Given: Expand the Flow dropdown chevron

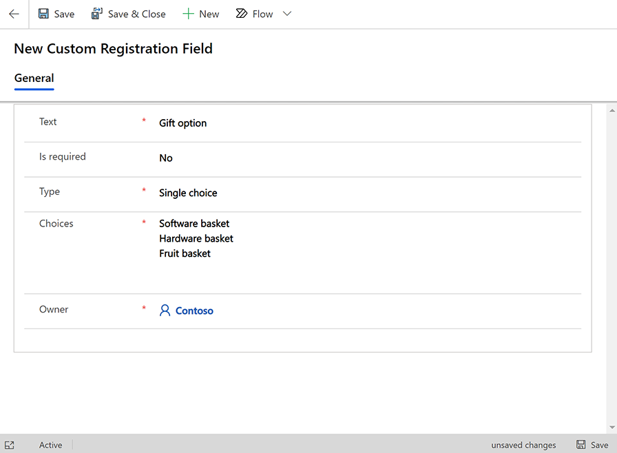Looking at the screenshot, I should tap(287, 14).
